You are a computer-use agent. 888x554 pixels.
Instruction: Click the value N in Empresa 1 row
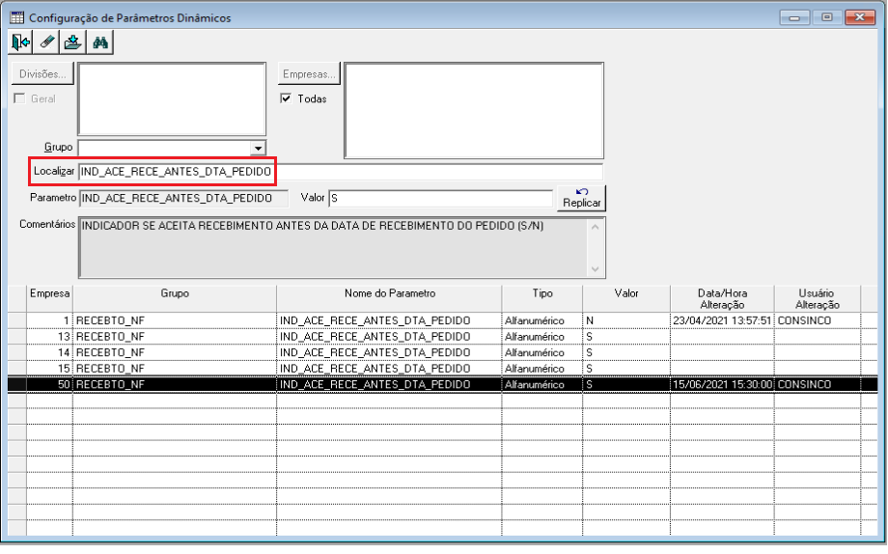click(x=626, y=320)
